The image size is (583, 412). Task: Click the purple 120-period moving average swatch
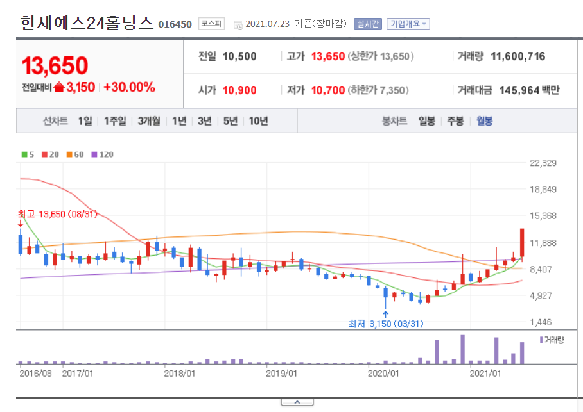point(94,154)
